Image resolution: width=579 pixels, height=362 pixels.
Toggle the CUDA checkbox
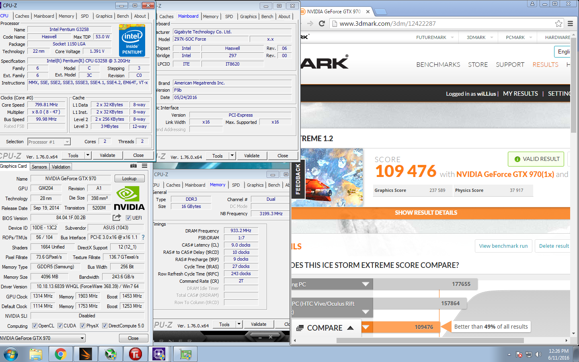point(60,326)
